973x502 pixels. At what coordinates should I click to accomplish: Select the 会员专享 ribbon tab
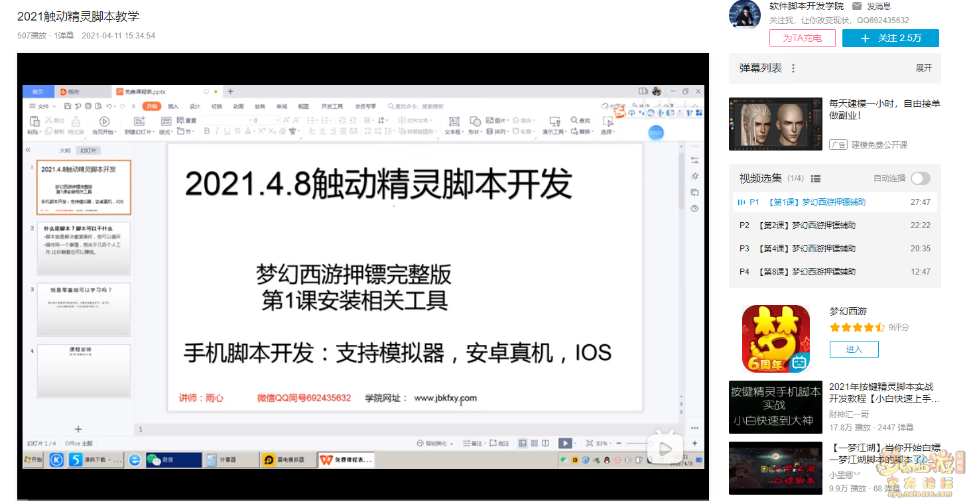coord(365,106)
